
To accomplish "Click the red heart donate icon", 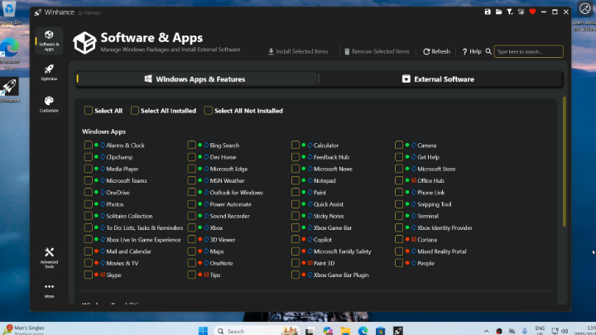I will (x=532, y=12).
